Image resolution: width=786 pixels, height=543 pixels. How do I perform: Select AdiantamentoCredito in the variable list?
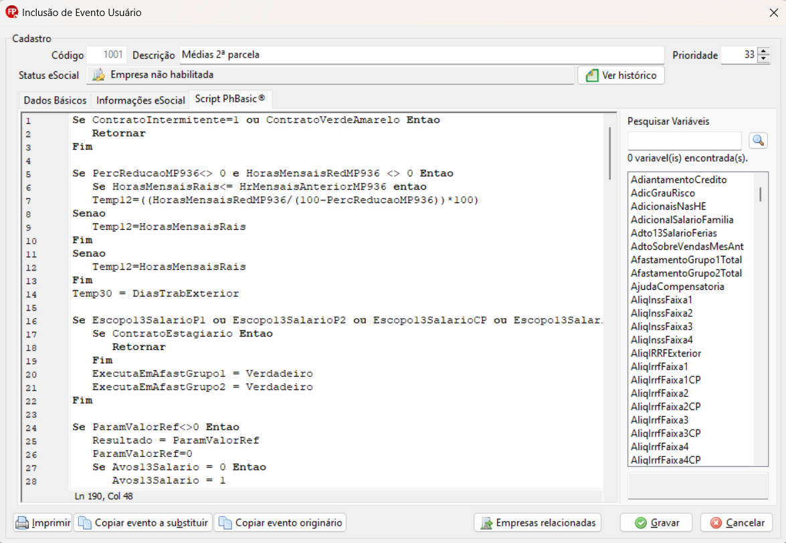tap(678, 180)
